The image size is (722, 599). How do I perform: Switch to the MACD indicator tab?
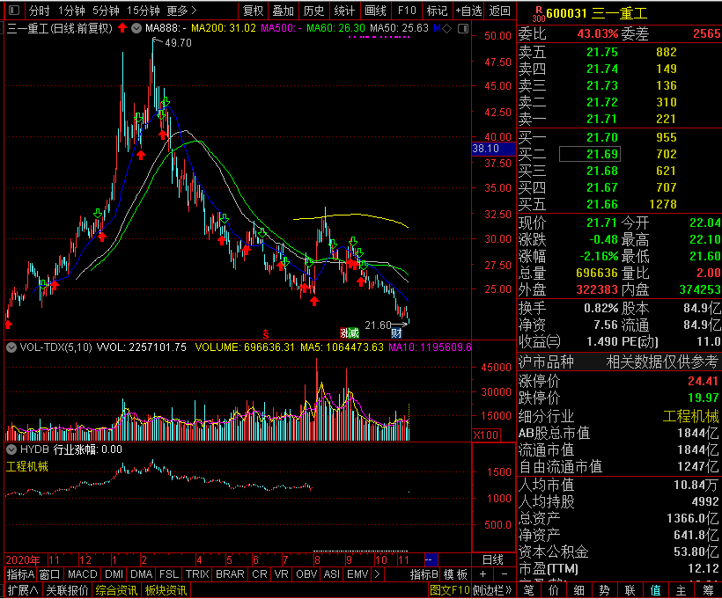click(x=82, y=574)
